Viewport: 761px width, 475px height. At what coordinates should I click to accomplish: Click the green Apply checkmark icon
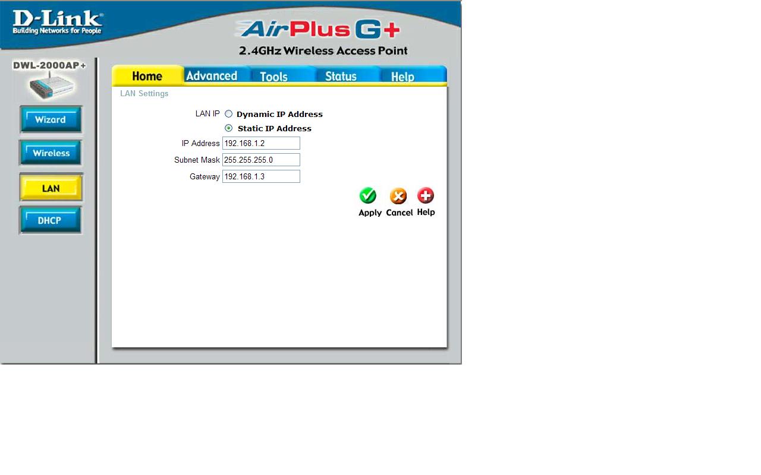(368, 195)
